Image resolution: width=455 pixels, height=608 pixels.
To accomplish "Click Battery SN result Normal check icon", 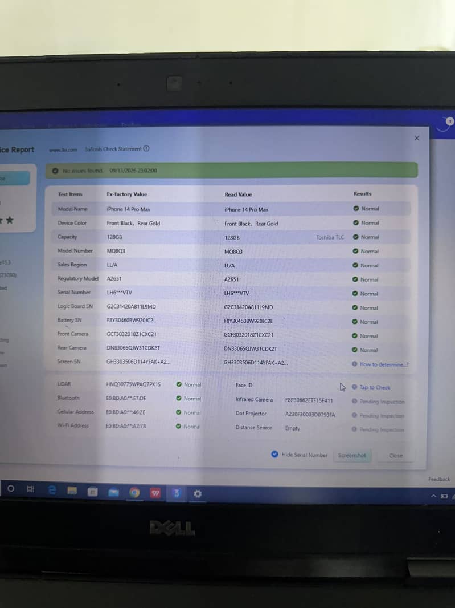I will pos(354,322).
